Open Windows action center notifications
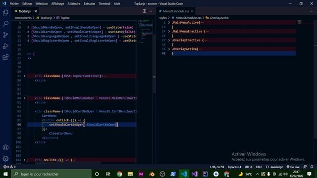Viewport: 317px width, 178px height. click(x=309, y=174)
